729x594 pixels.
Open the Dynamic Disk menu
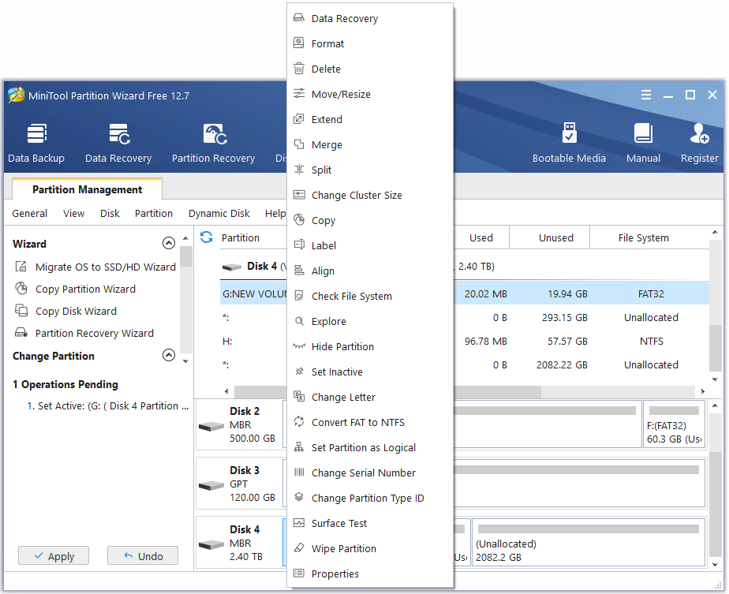click(219, 213)
